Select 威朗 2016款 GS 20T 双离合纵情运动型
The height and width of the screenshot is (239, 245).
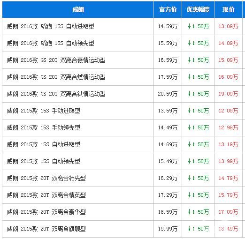(56, 94)
